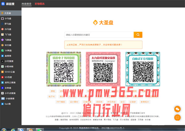
Task: Click the 超能搜 app logo
Action: [8, 4]
